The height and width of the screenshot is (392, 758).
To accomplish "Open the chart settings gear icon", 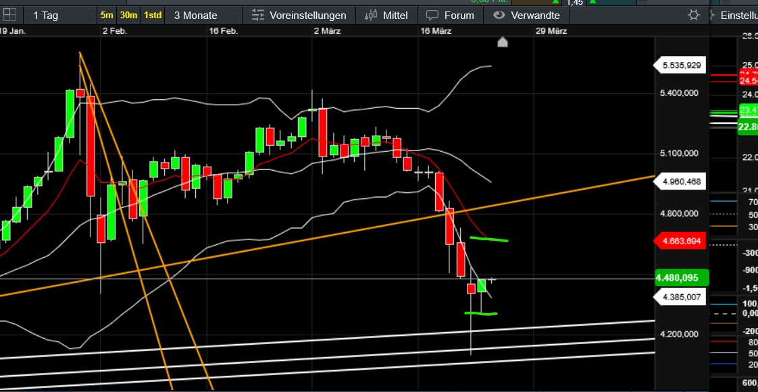I will point(693,15).
